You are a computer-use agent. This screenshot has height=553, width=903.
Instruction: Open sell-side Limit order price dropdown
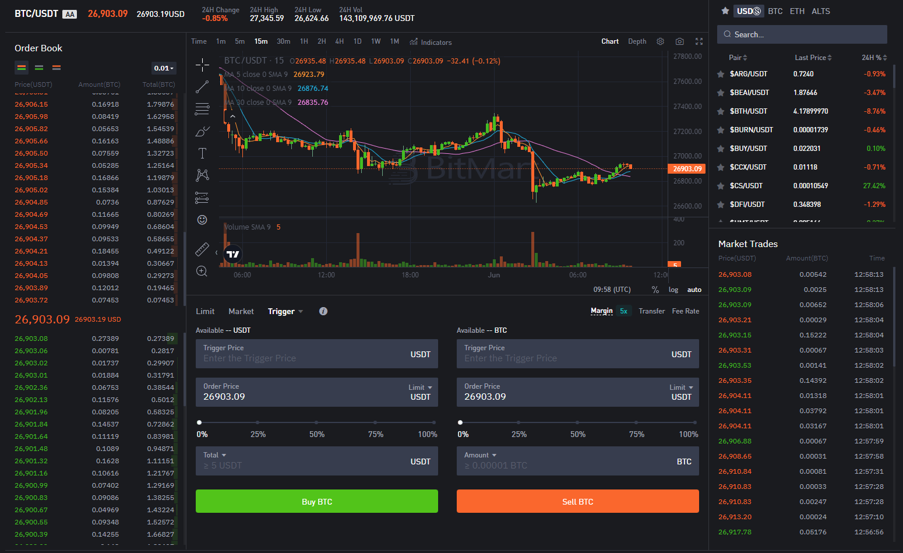(681, 388)
